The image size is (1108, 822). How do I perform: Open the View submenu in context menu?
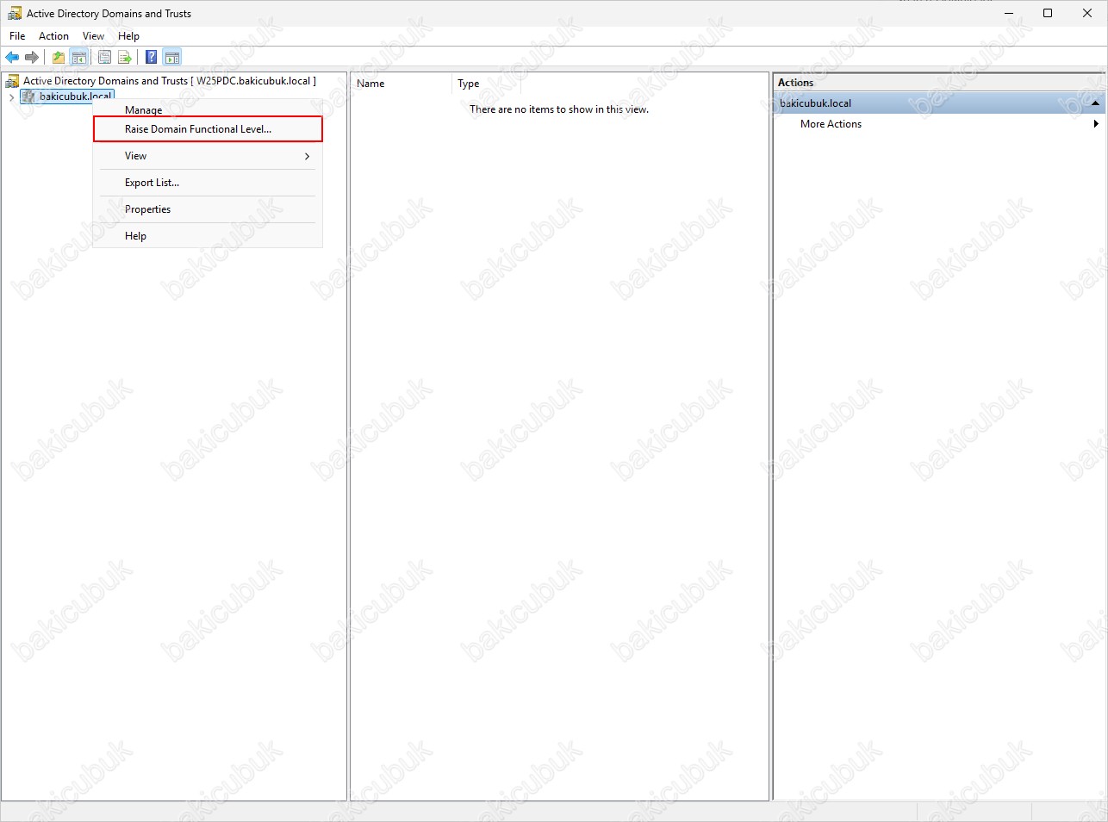pos(208,156)
